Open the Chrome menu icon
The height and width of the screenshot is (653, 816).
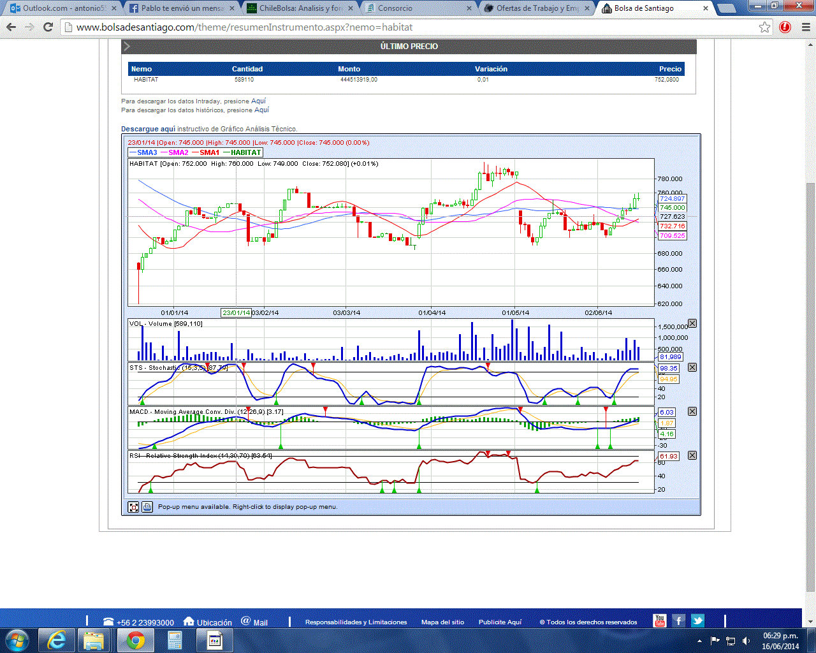[805, 27]
